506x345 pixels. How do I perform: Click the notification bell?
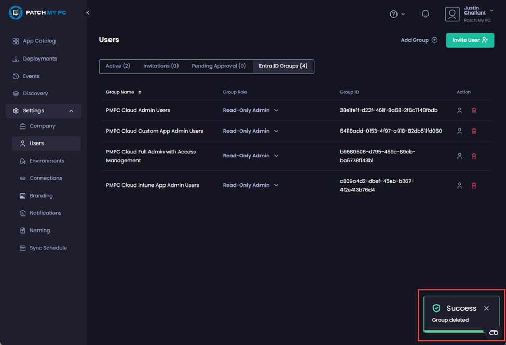pyautogui.click(x=425, y=13)
